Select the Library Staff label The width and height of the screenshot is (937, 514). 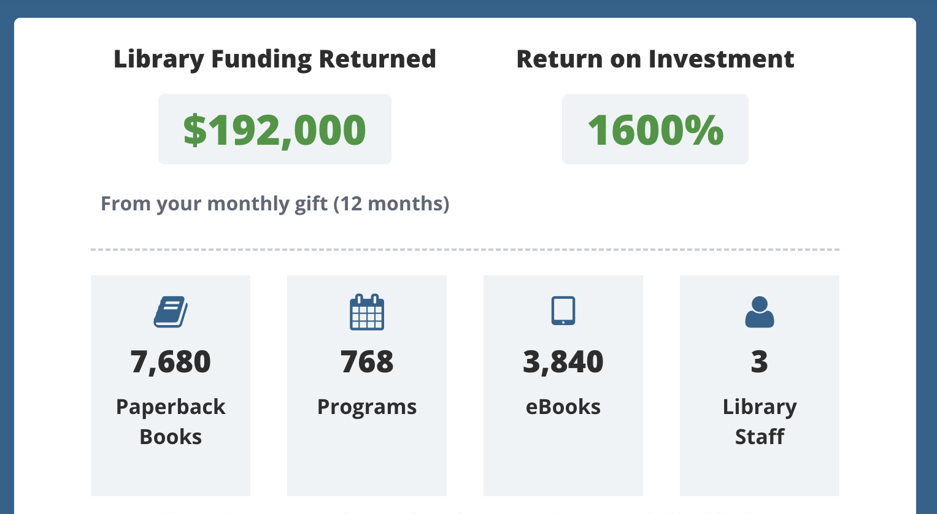pyautogui.click(x=760, y=421)
